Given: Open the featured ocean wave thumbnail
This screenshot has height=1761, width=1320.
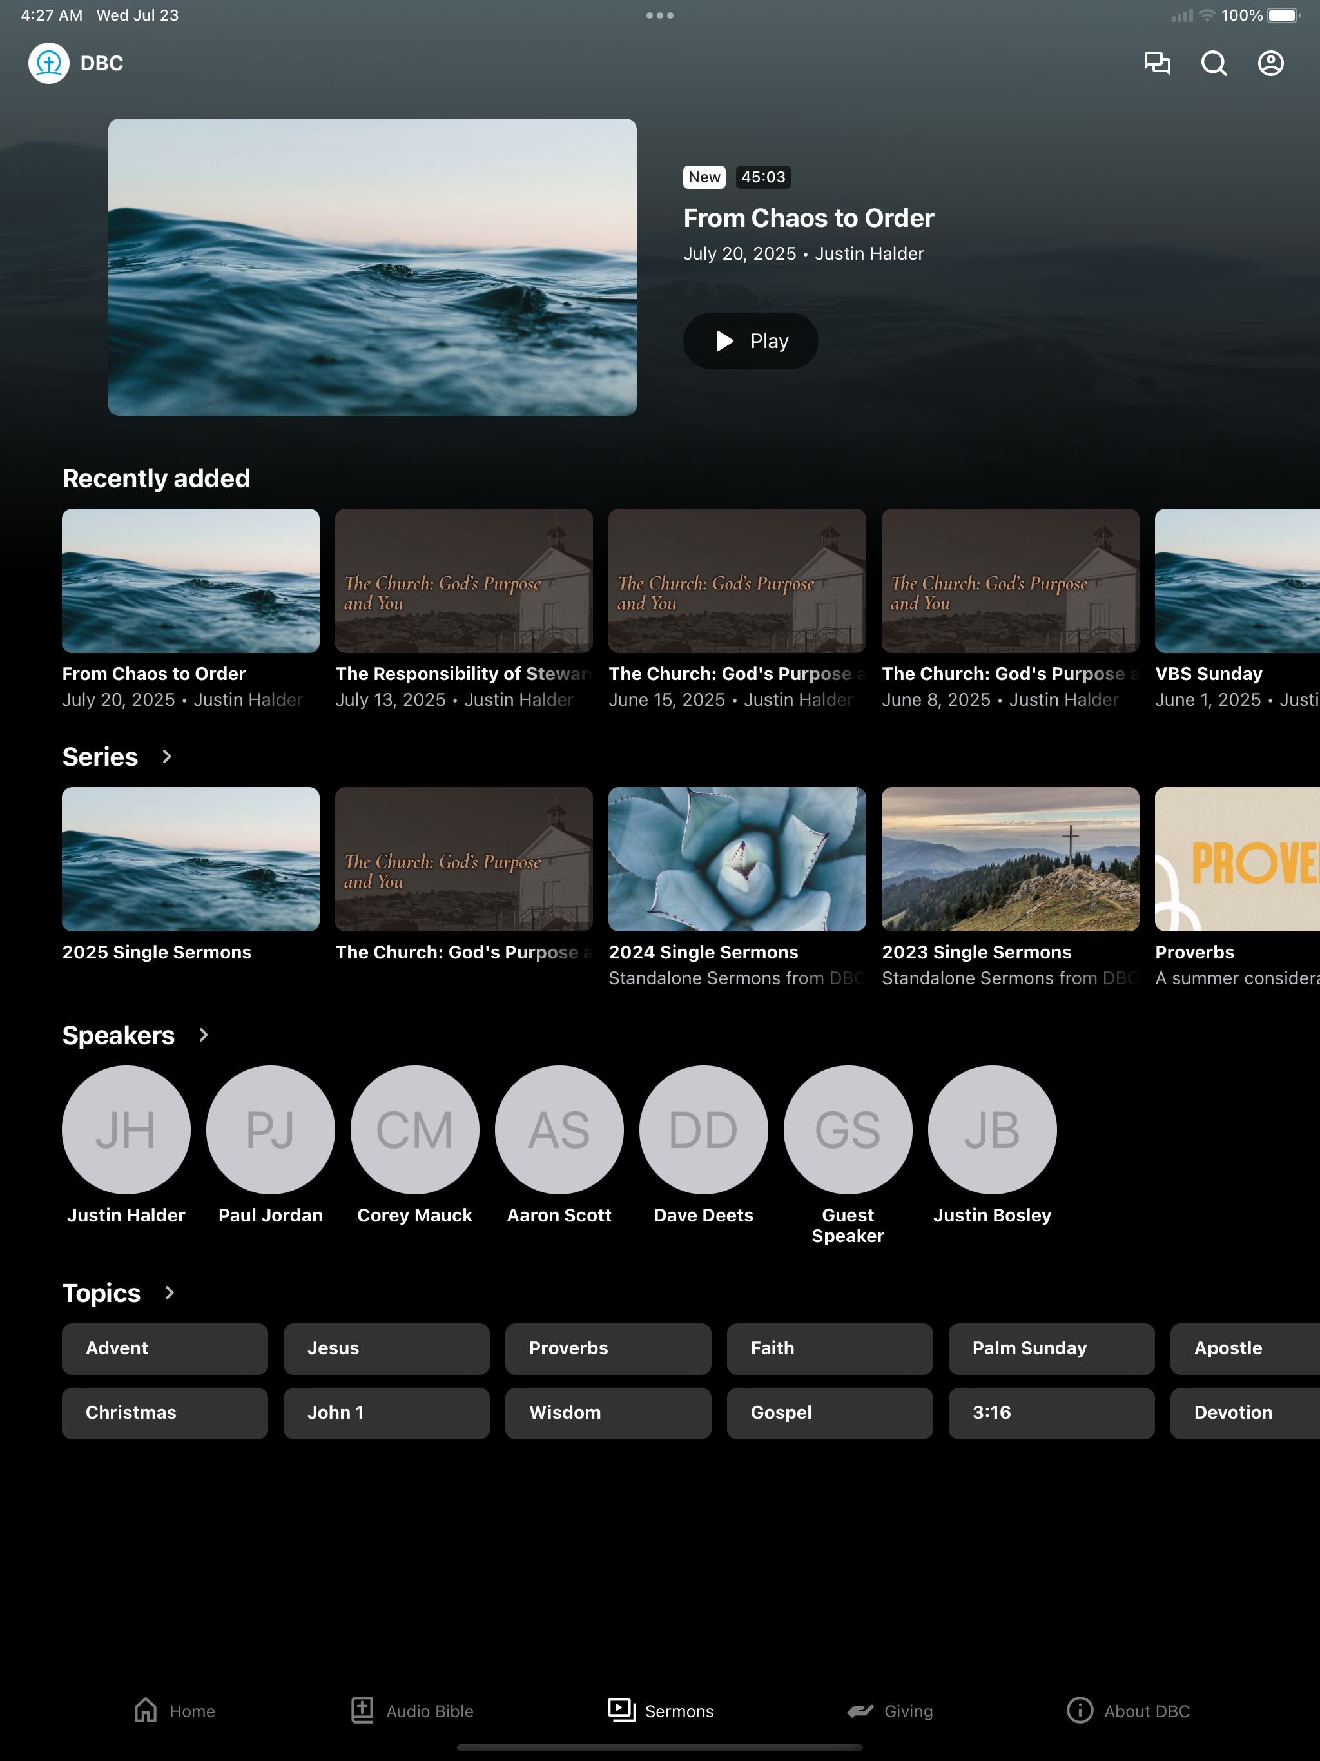Looking at the screenshot, I should (373, 267).
